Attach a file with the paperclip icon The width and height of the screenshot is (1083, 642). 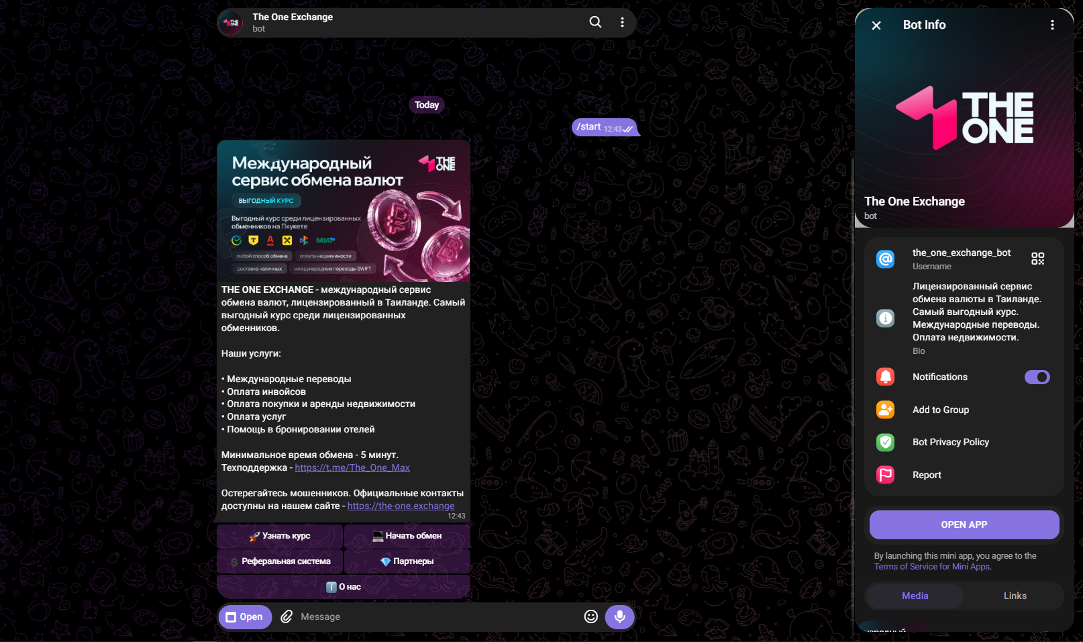pos(287,617)
